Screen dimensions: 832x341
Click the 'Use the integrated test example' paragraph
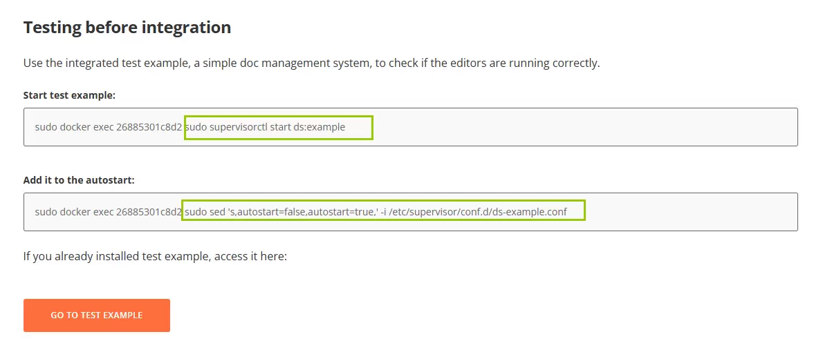tap(311, 63)
